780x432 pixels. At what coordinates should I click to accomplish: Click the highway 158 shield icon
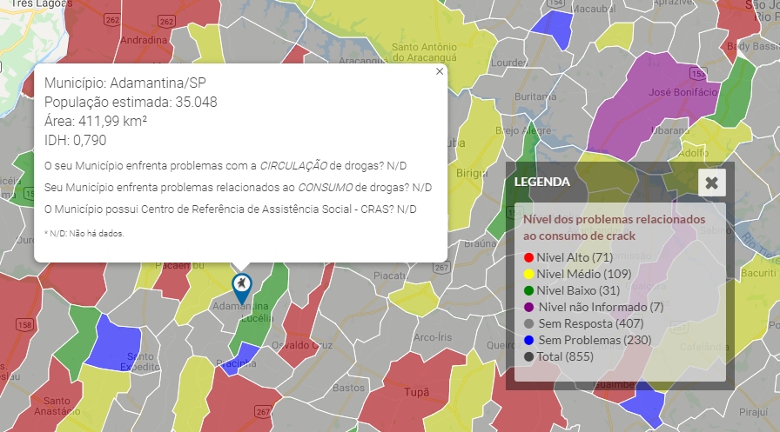click(x=24, y=325)
